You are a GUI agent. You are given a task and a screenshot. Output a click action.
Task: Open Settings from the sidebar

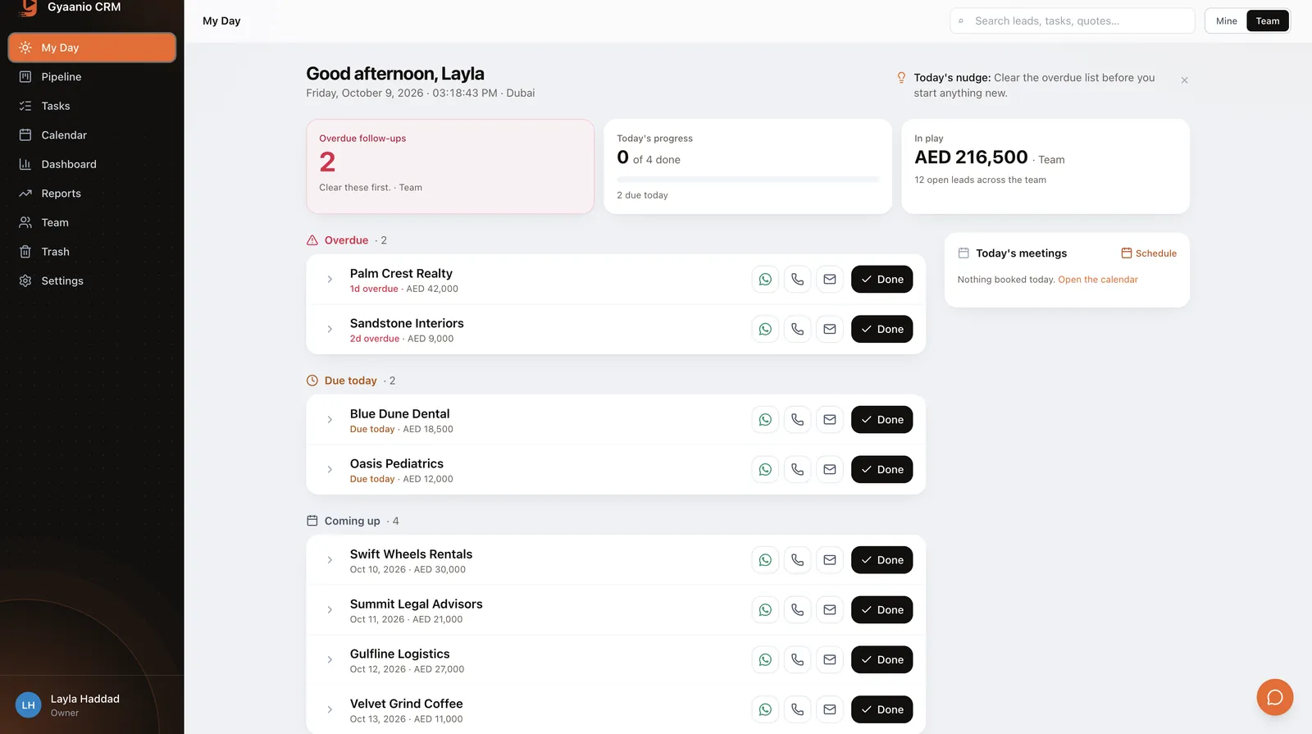click(x=92, y=281)
